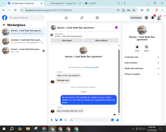
Task: Open the tab search dropdown arrow
Action: pyautogui.click(x=3, y=3)
